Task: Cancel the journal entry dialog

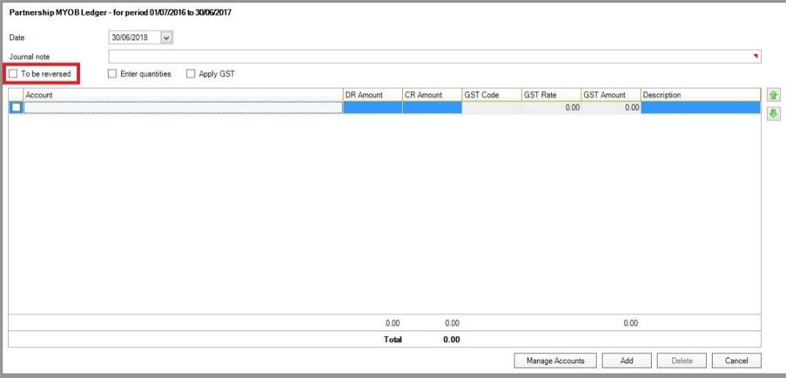Action: click(x=736, y=360)
